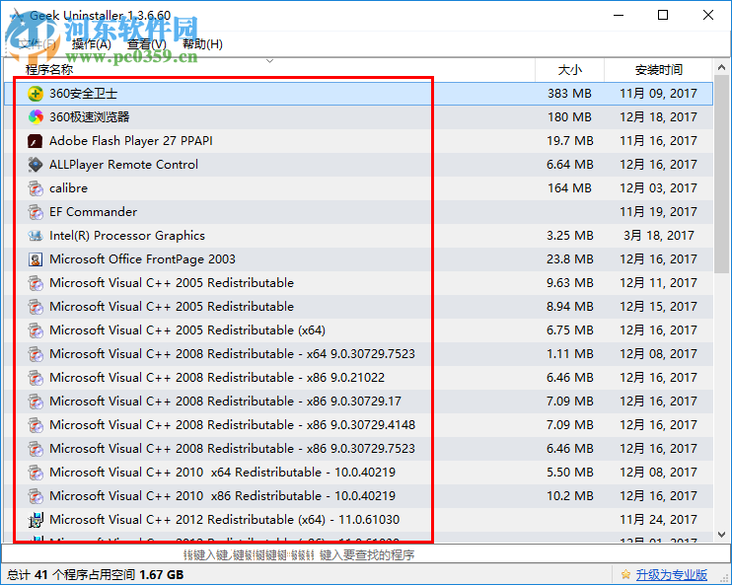Minimize the Geek Uninstaller window

[619, 16]
